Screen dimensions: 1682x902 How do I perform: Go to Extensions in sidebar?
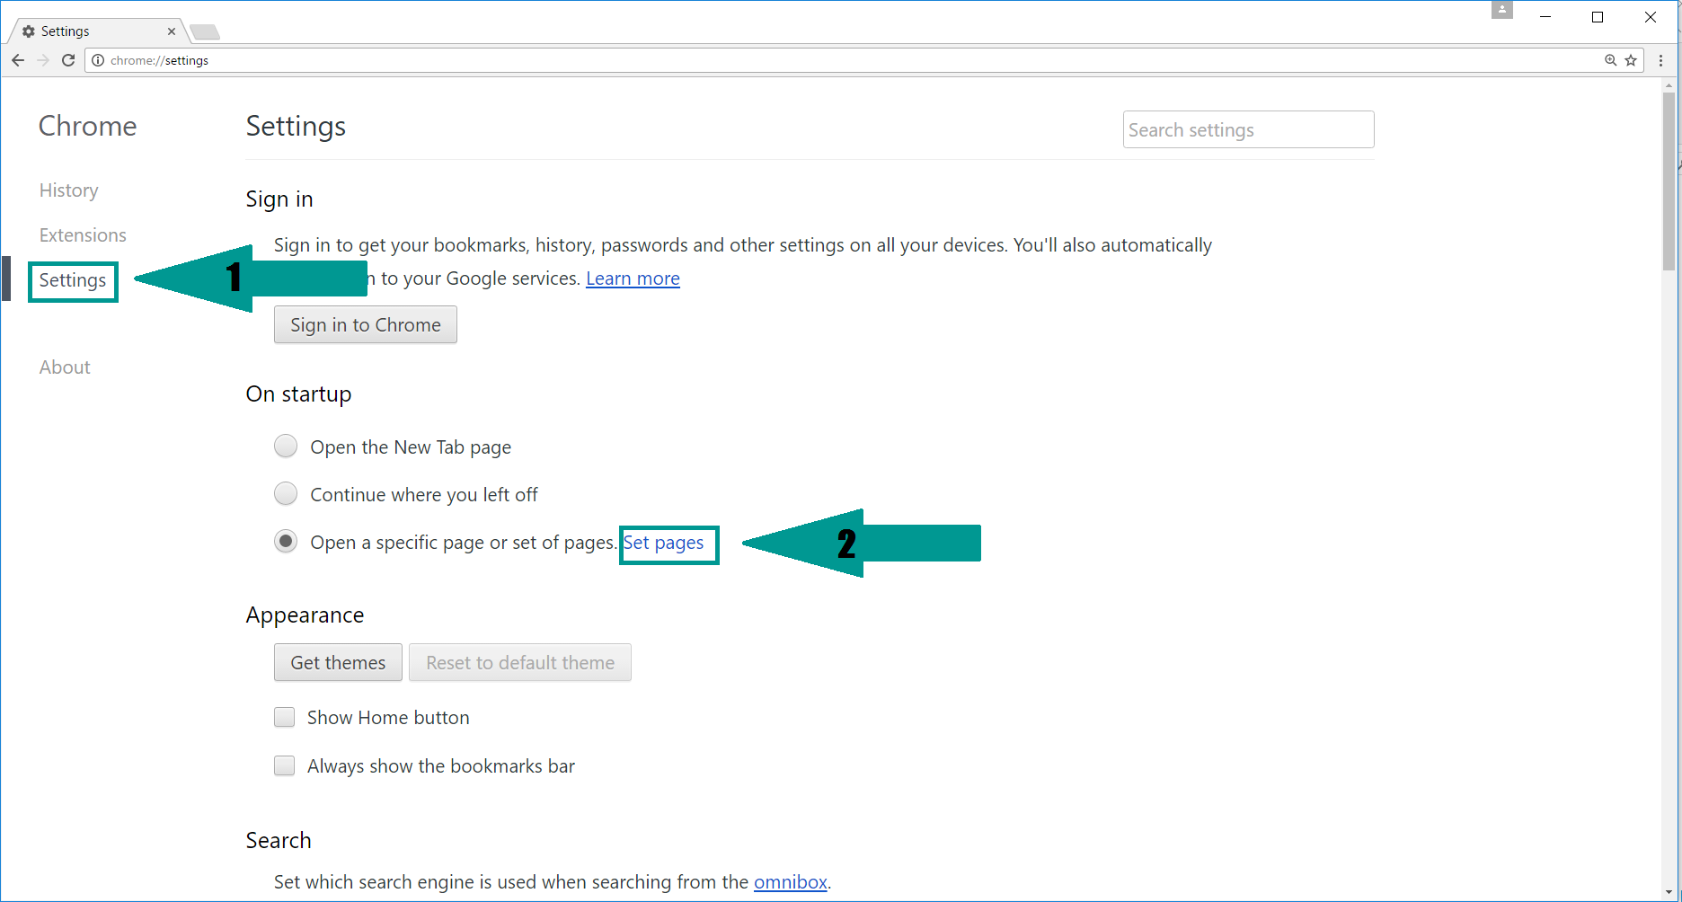pyautogui.click(x=83, y=235)
